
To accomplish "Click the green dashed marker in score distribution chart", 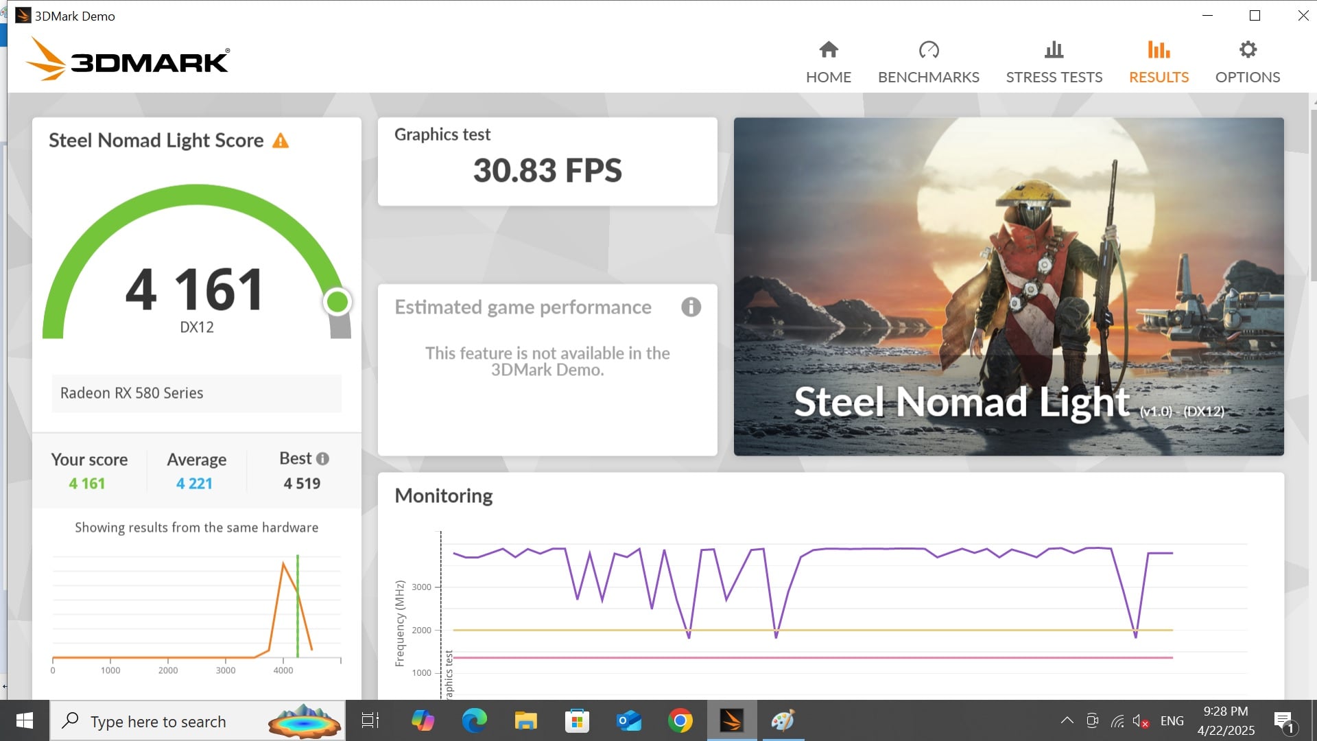I will click(297, 606).
